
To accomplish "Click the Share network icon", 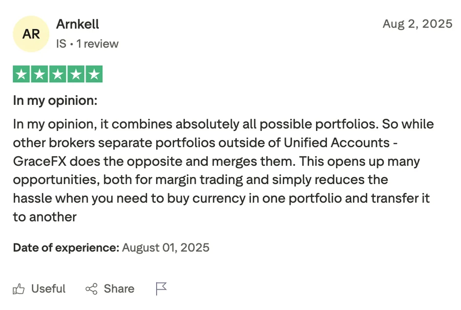I will 91,289.
